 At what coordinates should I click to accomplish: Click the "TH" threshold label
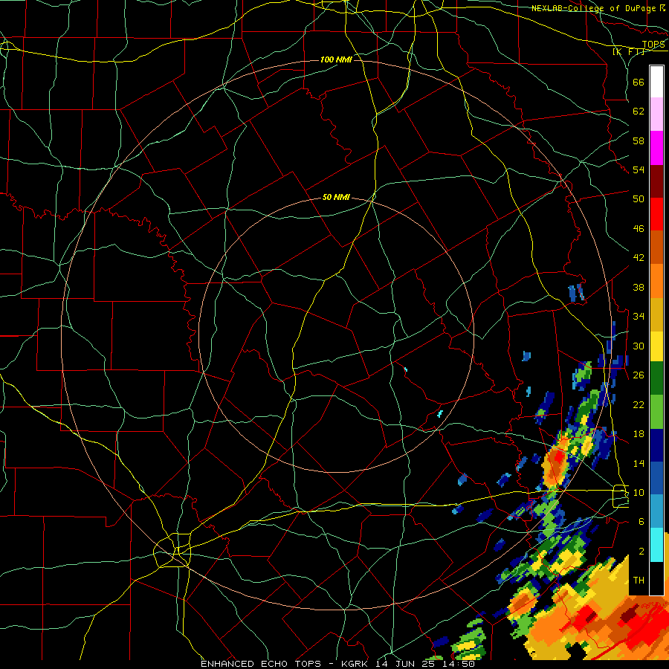pos(639,581)
